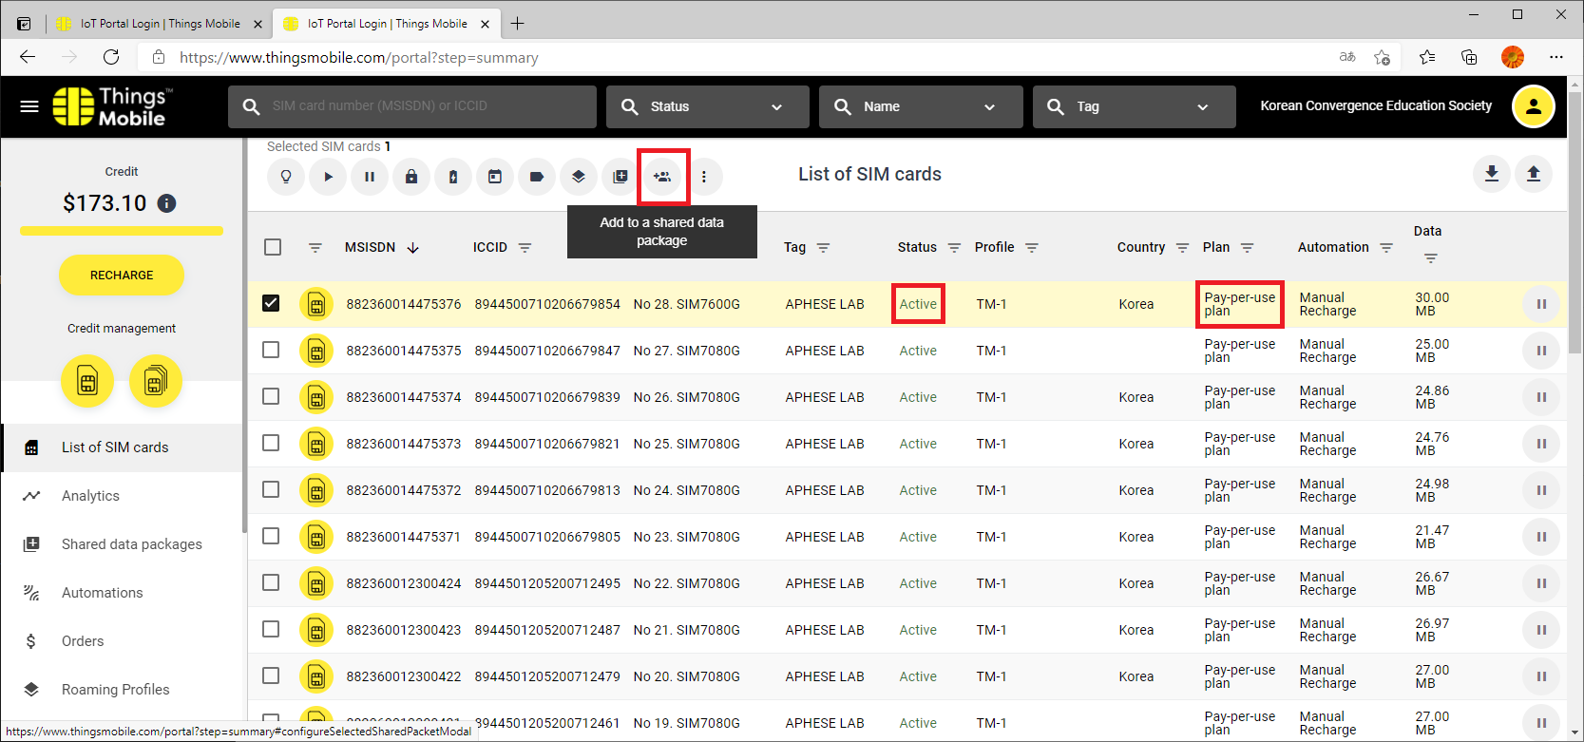Tick the checkbox for SIM 882360014475374

pyautogui.click(x=271, y=396)
